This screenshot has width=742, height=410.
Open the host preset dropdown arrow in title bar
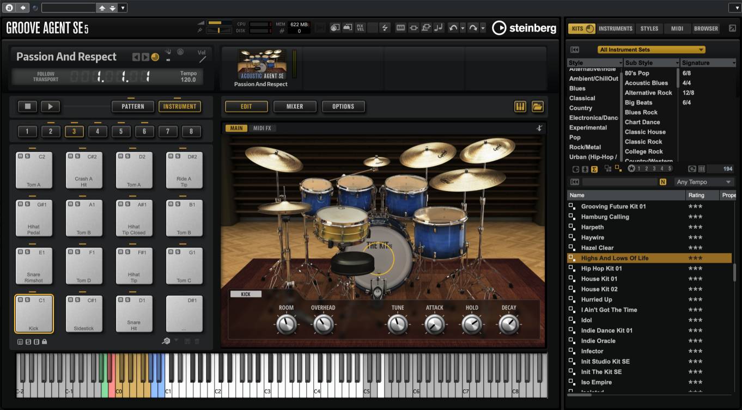(123, 8)
